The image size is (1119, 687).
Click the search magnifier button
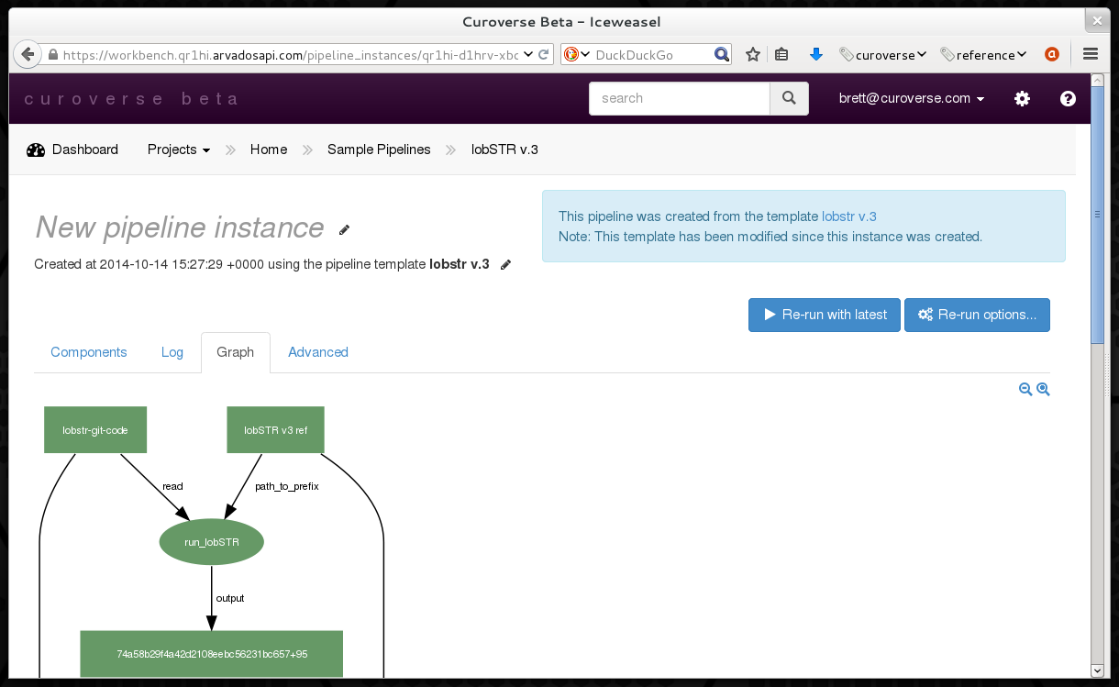[x=789, y=98]
